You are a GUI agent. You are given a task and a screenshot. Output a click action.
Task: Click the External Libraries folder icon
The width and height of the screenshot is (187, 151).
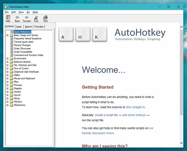[x=11, y=62]
